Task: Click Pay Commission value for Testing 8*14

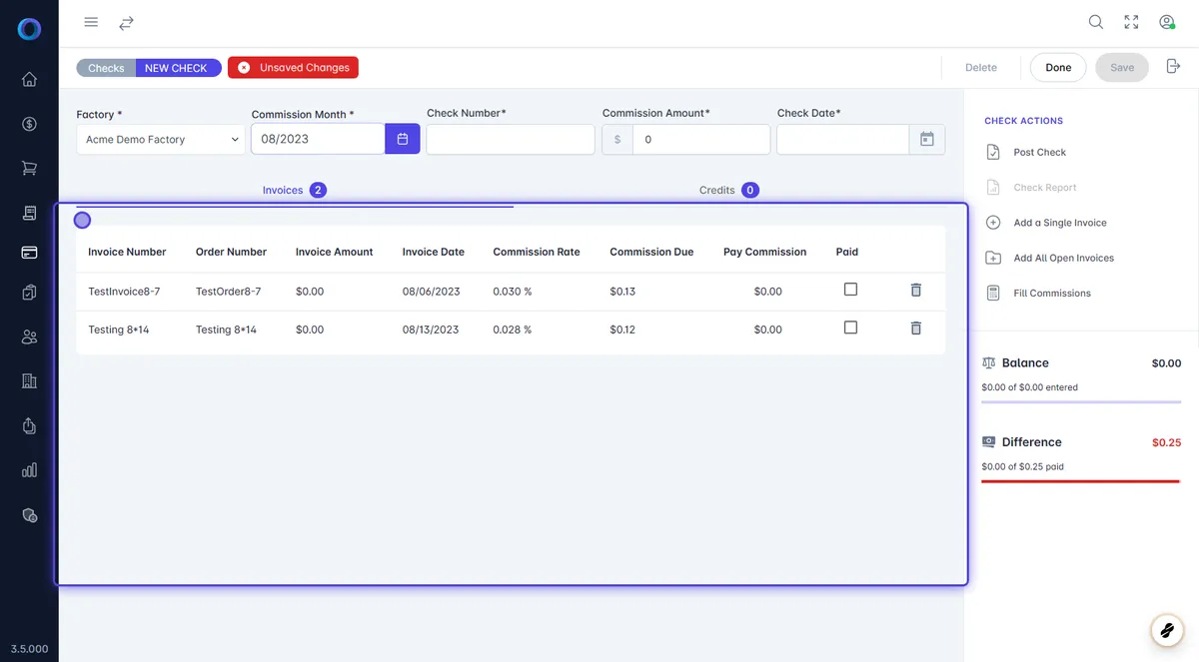Action: [x=767, y=330]
